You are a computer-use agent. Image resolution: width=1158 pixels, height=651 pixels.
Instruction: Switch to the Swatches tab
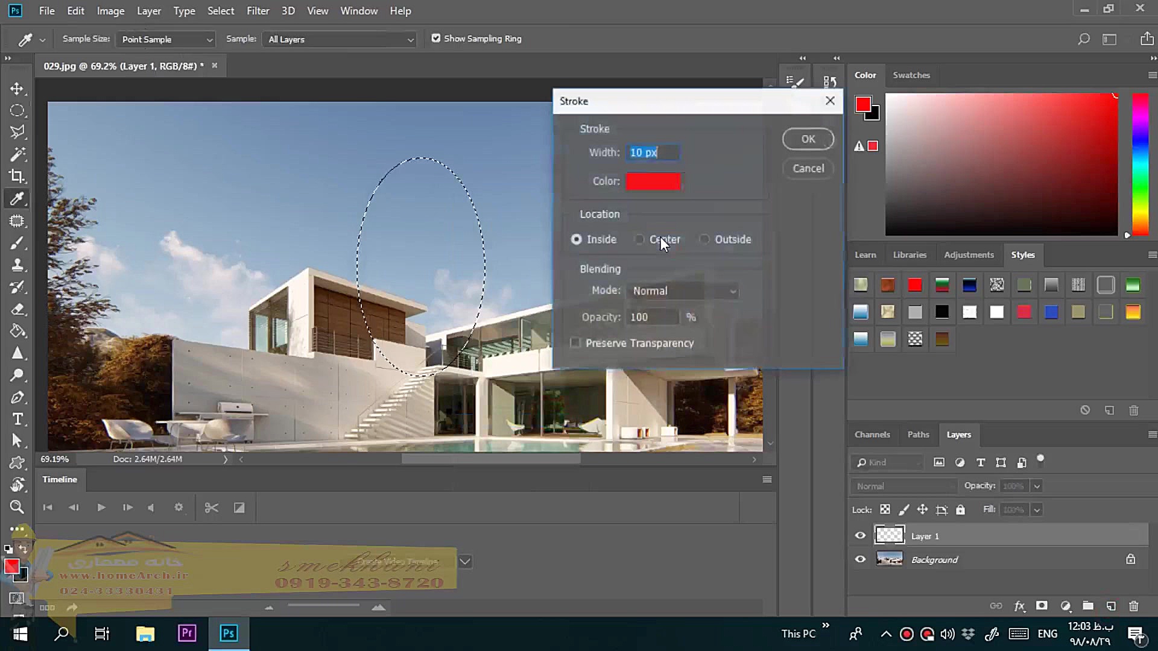point(911,75)
